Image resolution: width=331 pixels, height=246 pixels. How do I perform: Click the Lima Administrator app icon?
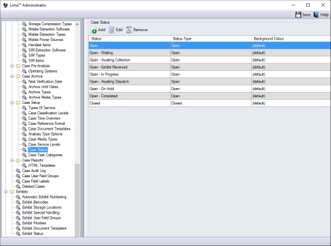click(5, 5)
